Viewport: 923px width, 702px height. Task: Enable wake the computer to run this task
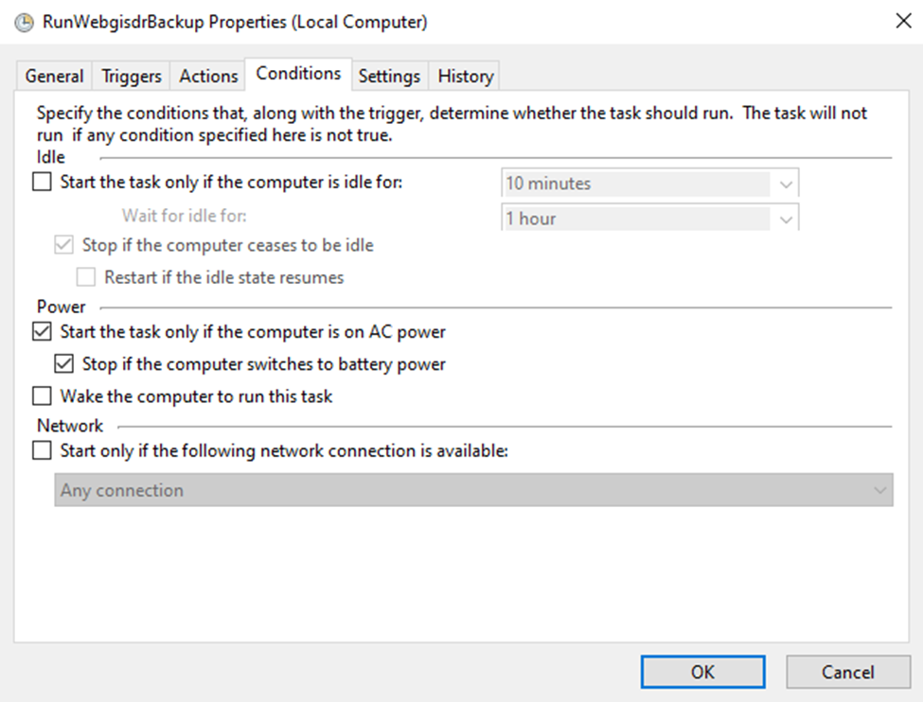(41, 395)
